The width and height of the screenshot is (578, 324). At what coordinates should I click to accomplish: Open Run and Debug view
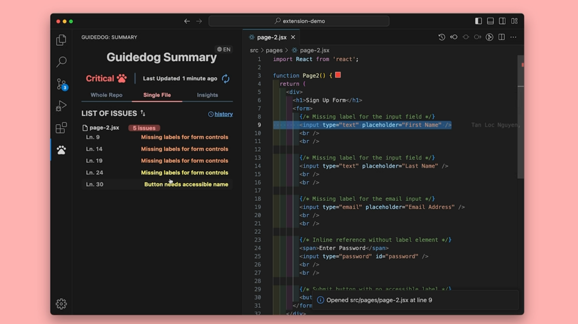point(61,106)
